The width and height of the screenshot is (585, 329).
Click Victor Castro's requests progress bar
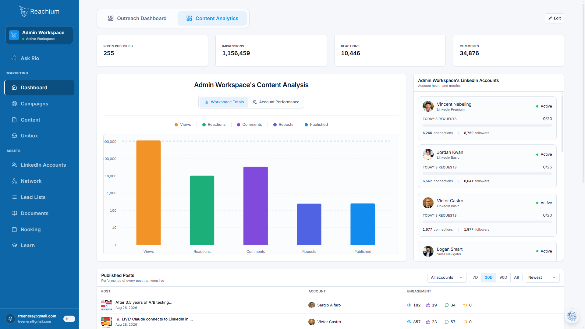[x=487, y=222]
